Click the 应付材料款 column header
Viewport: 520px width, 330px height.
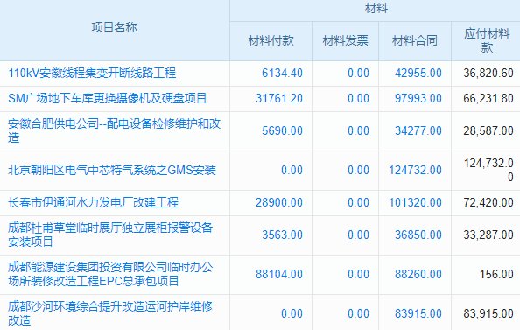coord(487,40)
